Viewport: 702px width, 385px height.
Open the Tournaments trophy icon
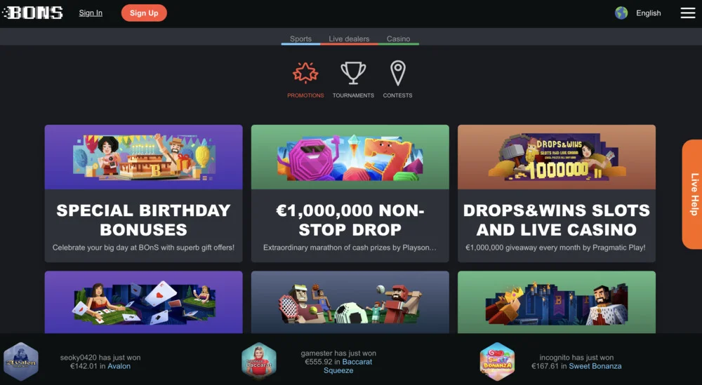point(353,73)
